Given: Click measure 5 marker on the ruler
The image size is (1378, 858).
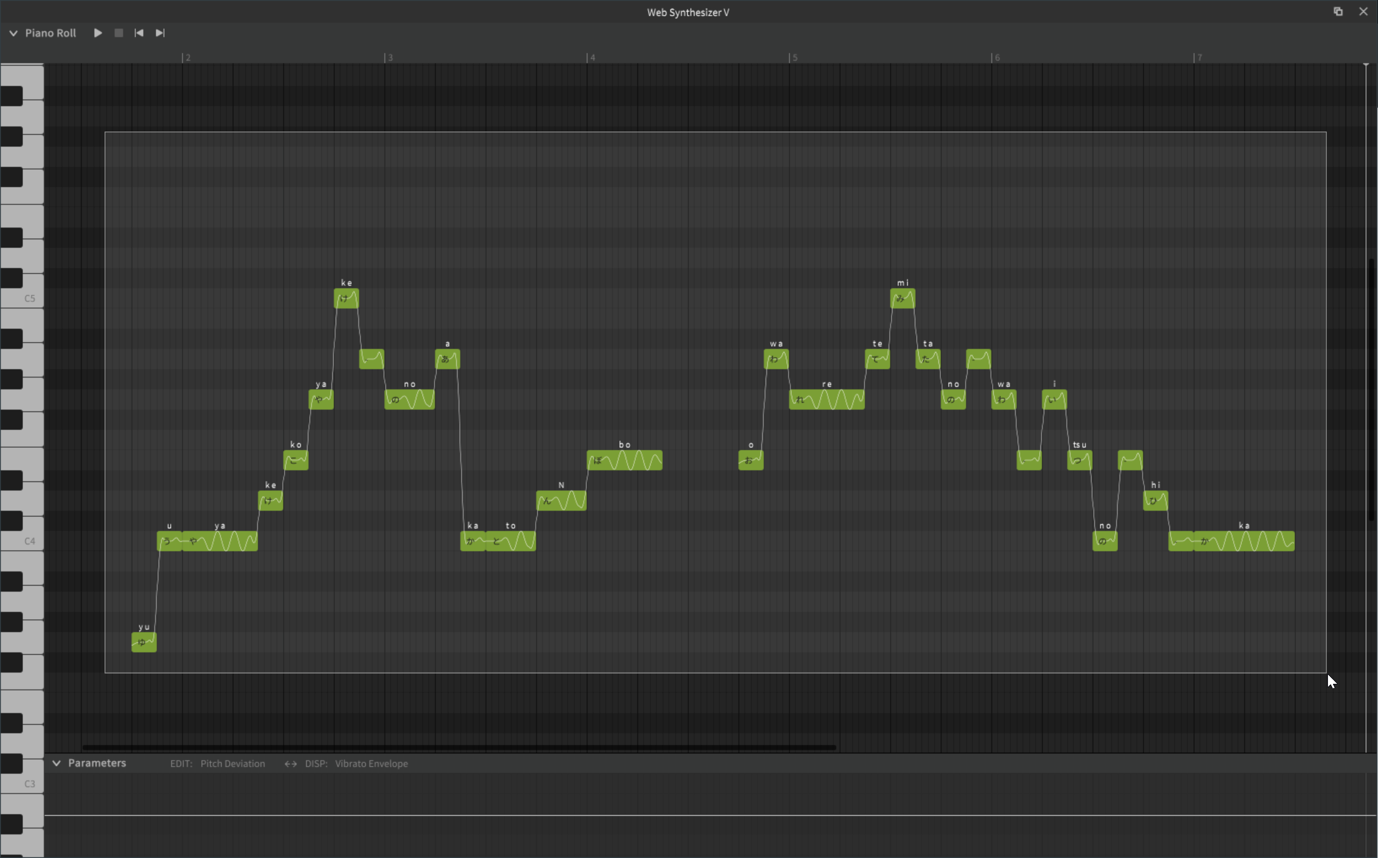Looking at the screenshot, I should [794, 57].
